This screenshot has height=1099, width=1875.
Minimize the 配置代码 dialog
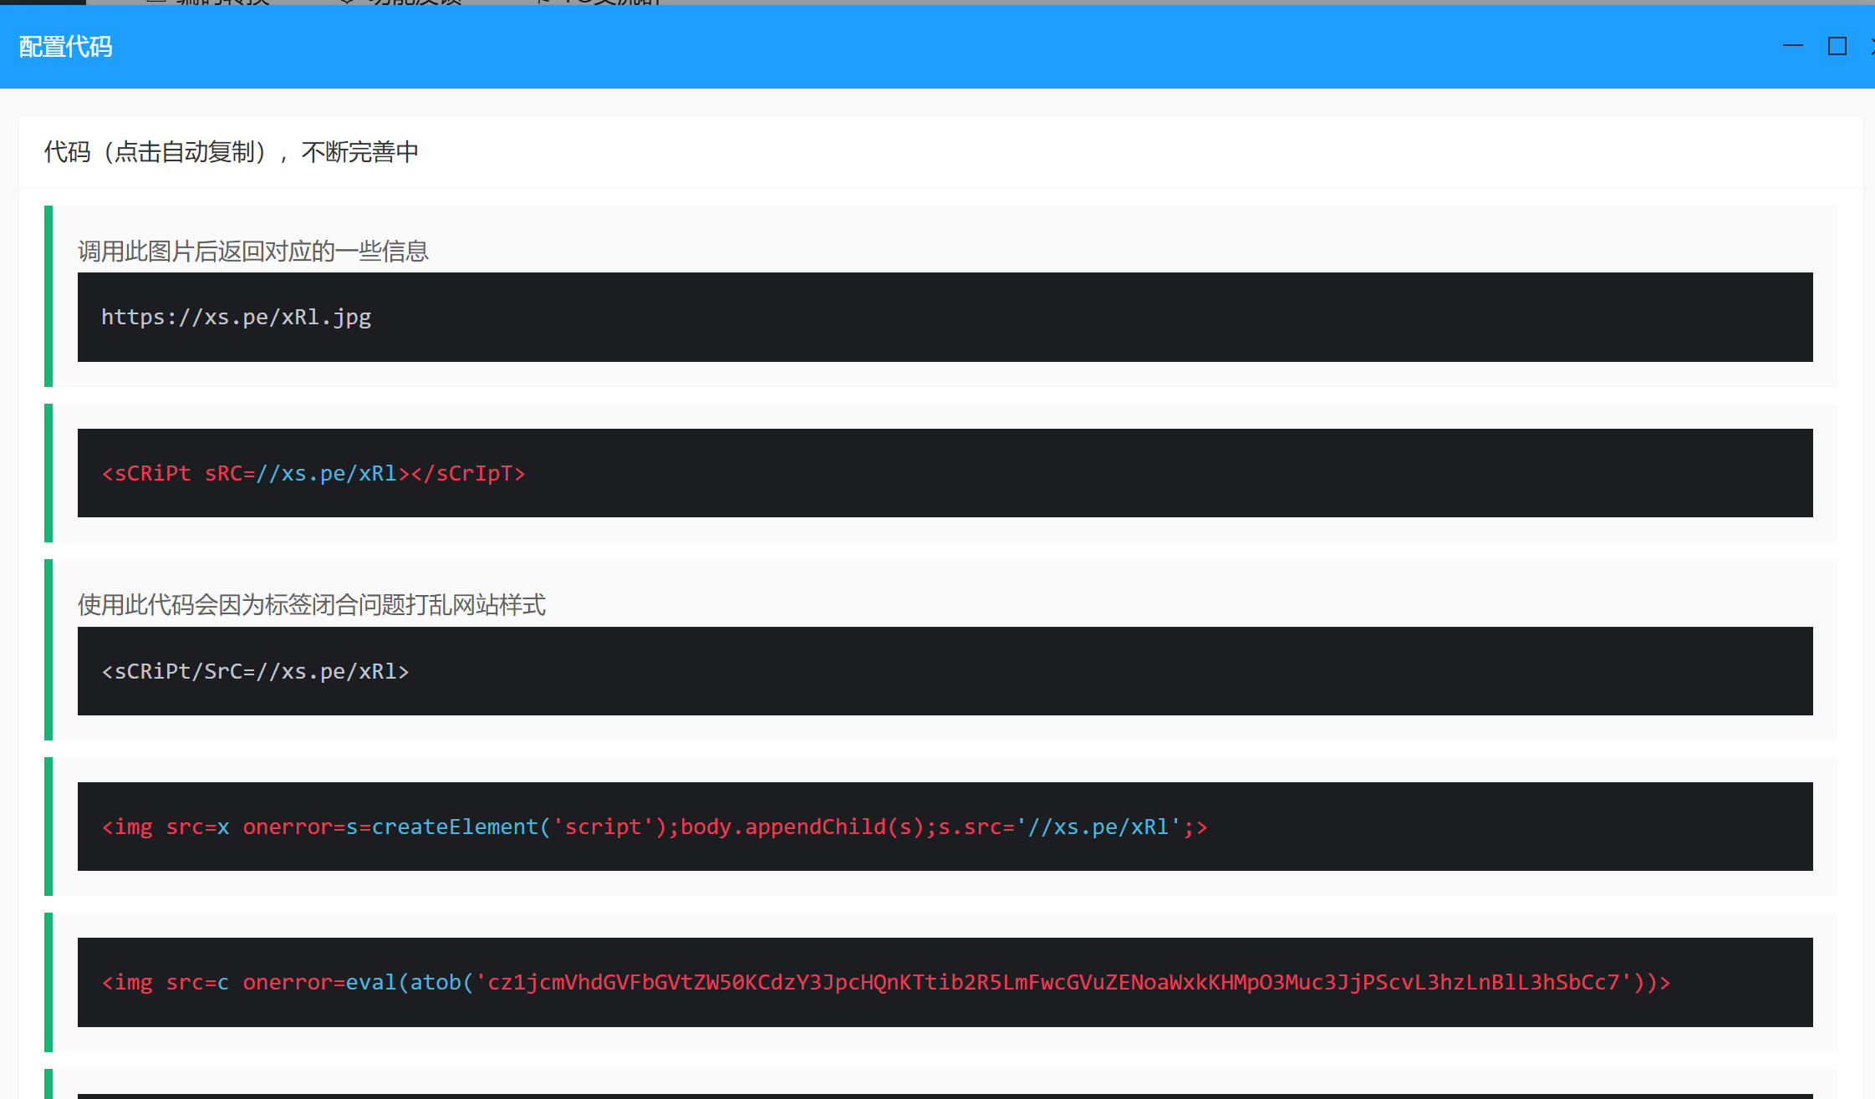(1792, 46)
